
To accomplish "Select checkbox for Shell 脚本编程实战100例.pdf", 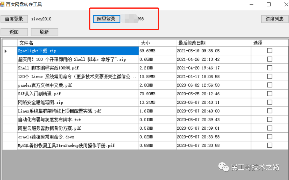I will point(270,68).
